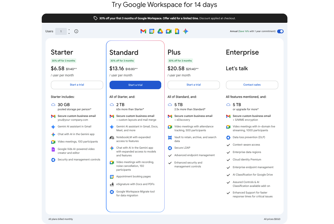Viewport: 334px width, 224px height.
Task: Click checkmark beside Context-aware access
Action: pos(228,145)
